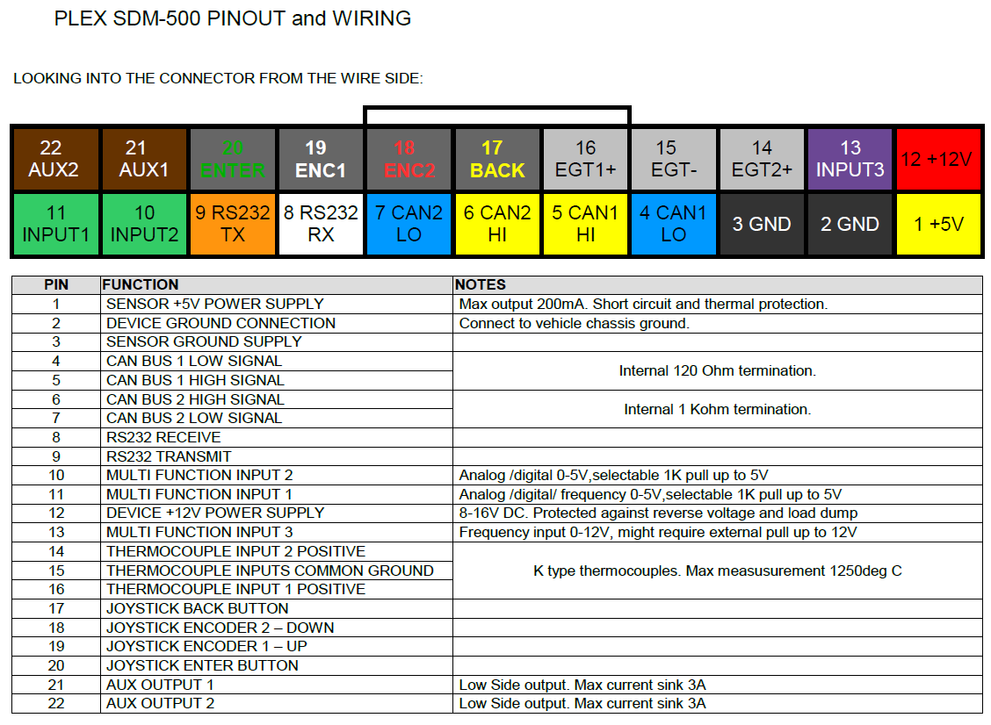Click the 'K type thermocouples' note

tap(718, 571)
